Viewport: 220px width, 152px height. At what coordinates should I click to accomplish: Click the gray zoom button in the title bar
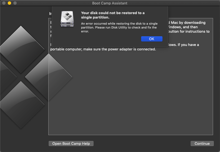(x=15, y=3)
